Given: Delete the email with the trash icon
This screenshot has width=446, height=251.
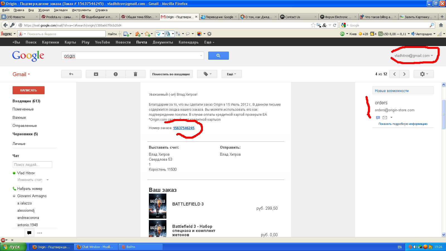Looking at the screenshot, I should point(135,74).
